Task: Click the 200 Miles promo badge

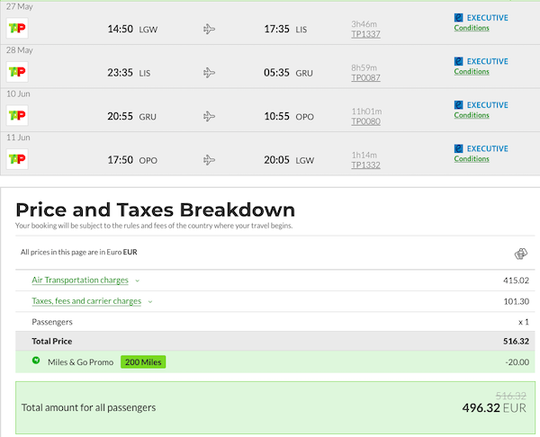Action: point(143,362)
